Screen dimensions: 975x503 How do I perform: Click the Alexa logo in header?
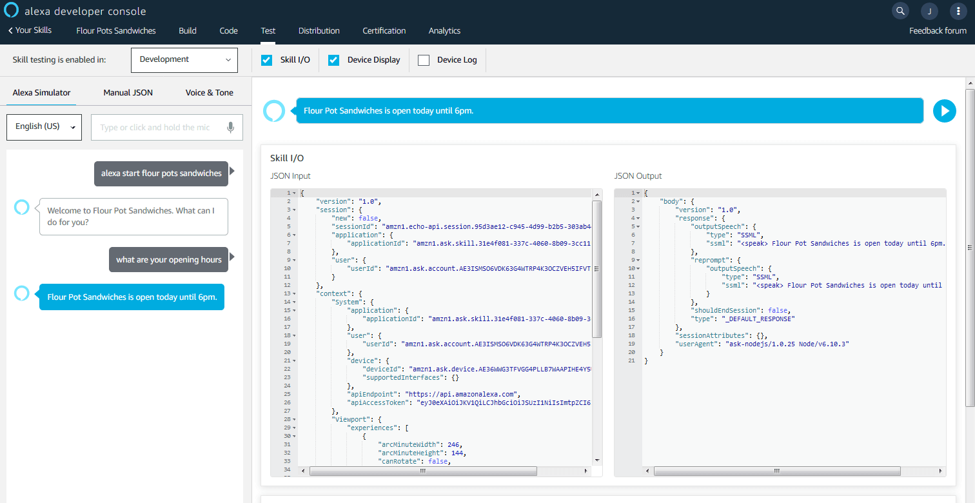coord(12,11)
